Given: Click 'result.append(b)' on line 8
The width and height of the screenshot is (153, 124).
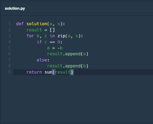Looking at the screenshot, I should [x=68, y=66].
